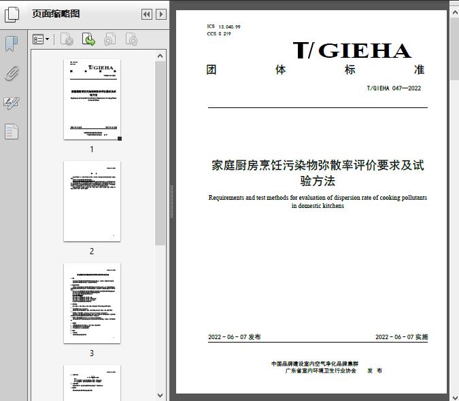Select page 1 thumbnail
The image size is (459, 401).
coord(92,99)
